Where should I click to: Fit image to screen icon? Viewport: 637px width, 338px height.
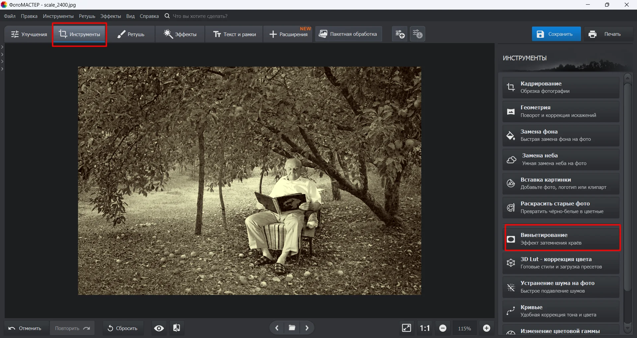(x=407, y=328)
